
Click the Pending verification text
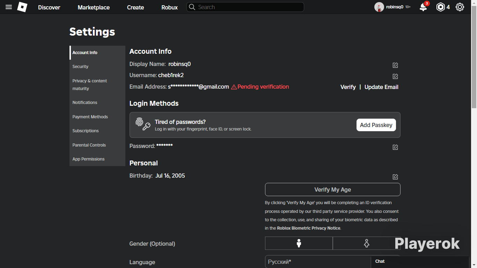(x=263, y=87)
